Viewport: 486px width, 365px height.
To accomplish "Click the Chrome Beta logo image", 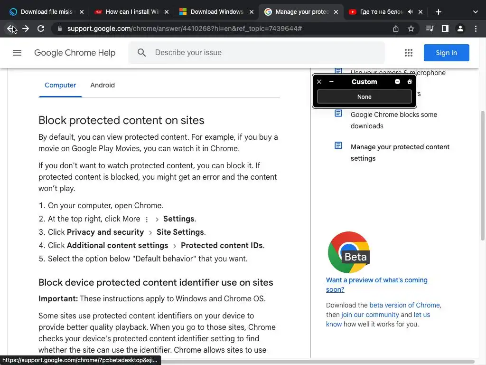I will 349,252.
